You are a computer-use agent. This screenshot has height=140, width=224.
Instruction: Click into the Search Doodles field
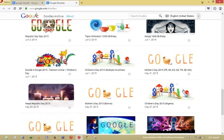click(143, 16)
